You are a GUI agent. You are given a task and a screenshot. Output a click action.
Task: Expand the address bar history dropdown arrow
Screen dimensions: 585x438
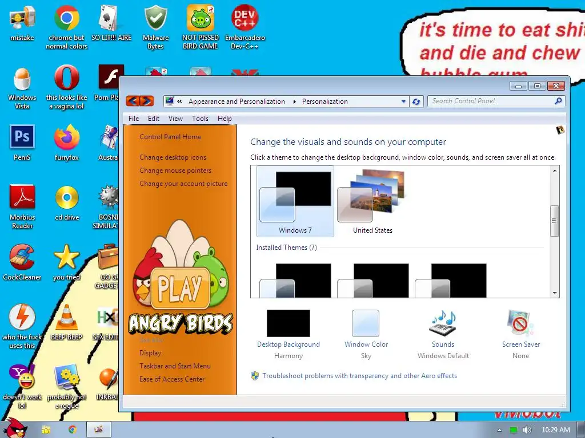click(403, 102)
